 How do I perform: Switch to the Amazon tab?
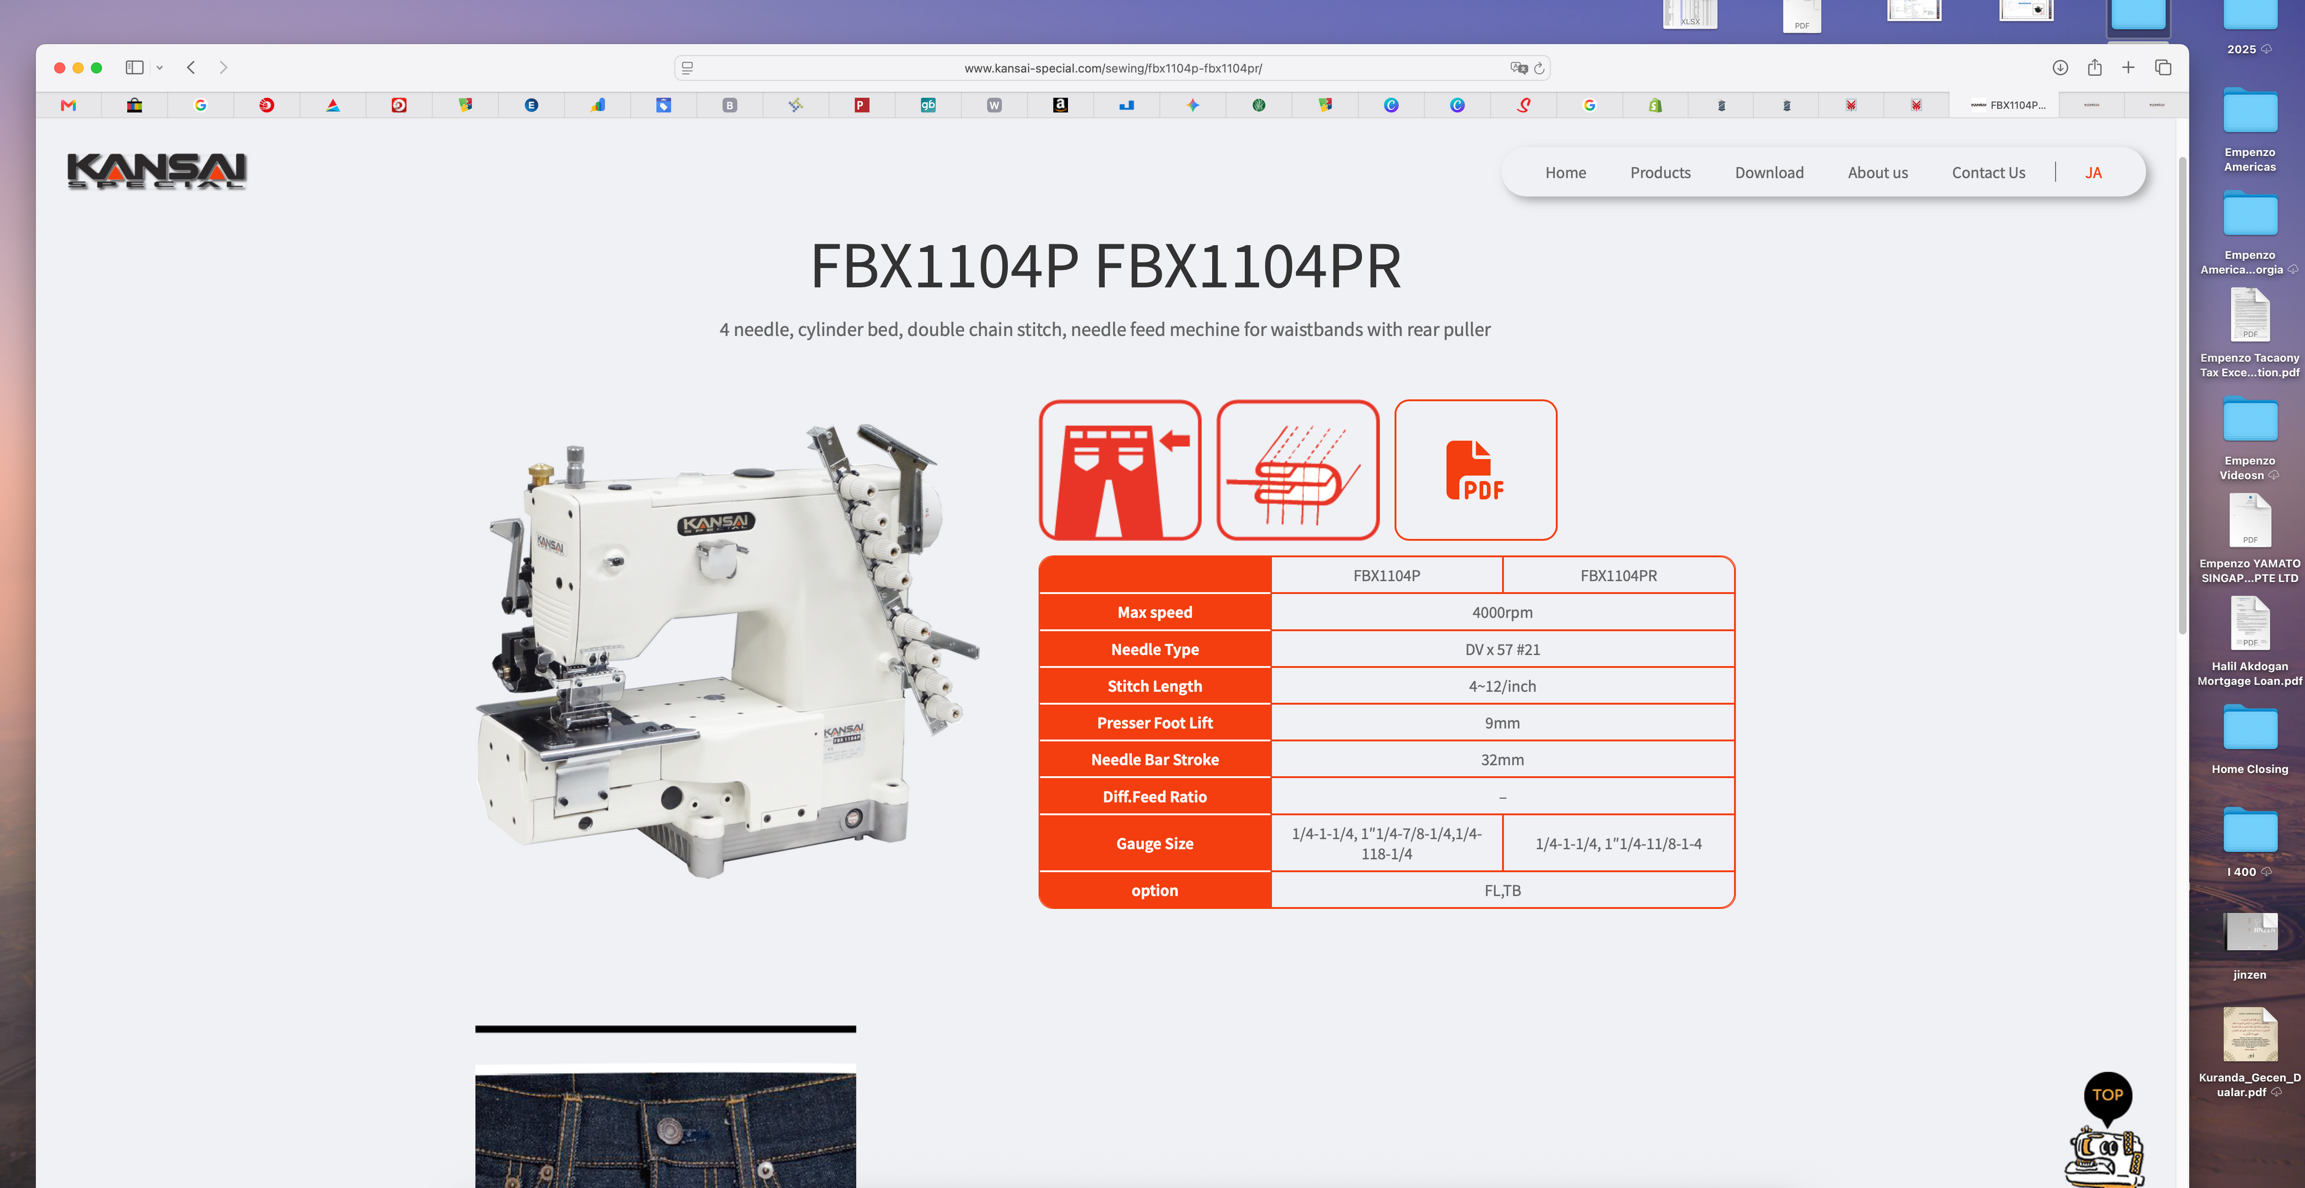click(x=1060, y=106)
